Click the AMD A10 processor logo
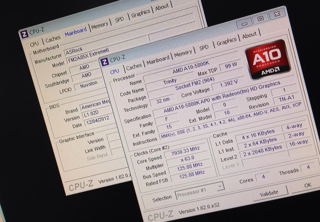This screenshot has width=320, height=222. [x=268, y=60]
